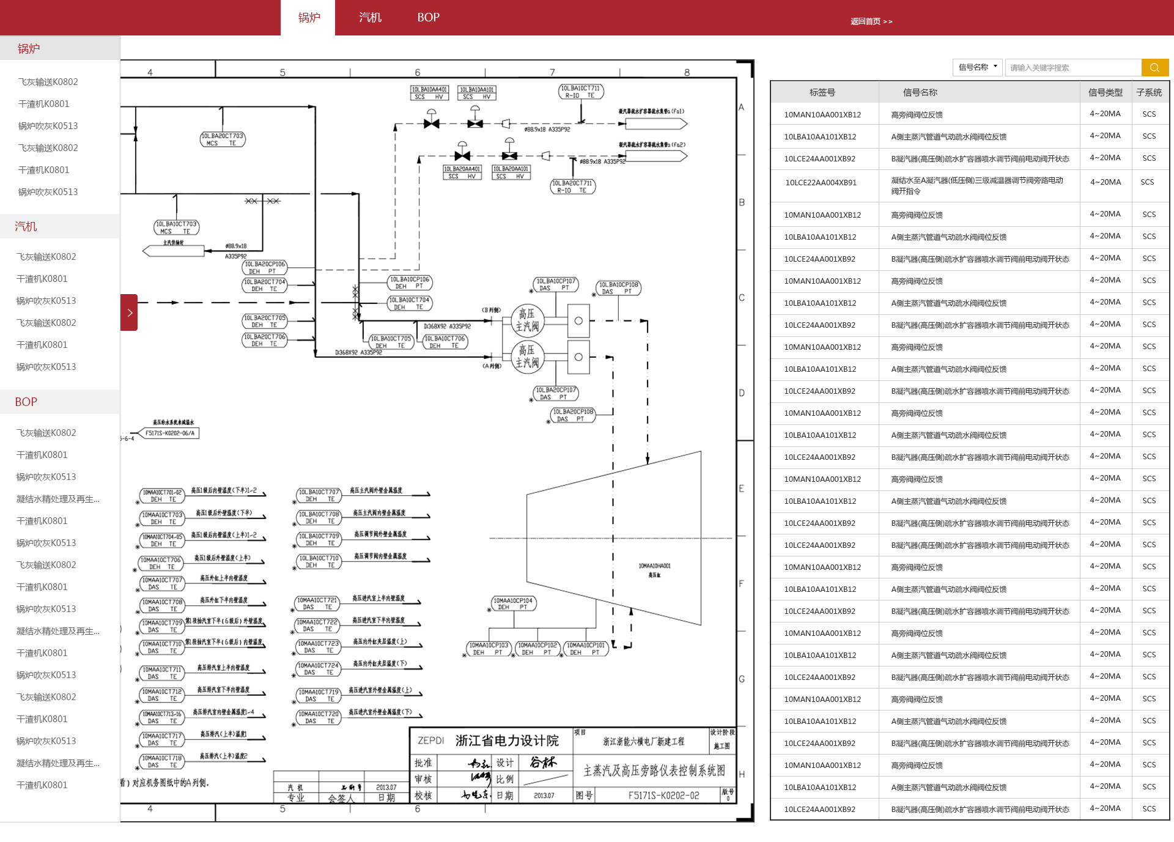The image size is (1174, 842).
Task: Click the 标签号 column header
Action: point(822,92)
